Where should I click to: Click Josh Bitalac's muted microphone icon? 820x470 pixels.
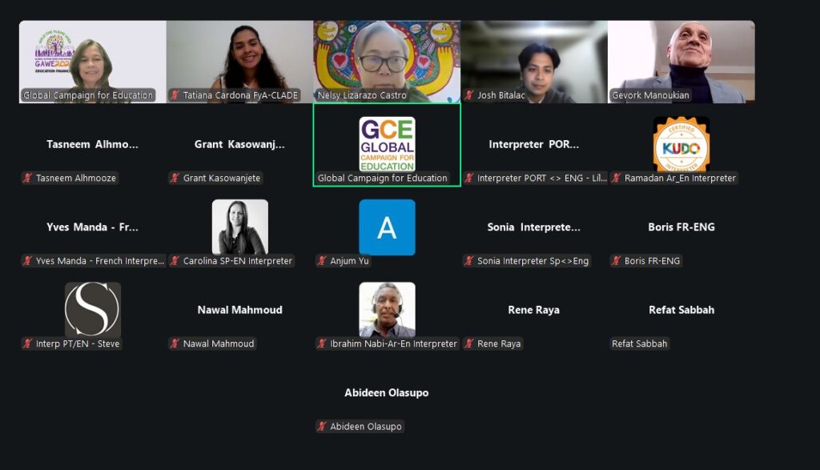click(x=469, y=95)
